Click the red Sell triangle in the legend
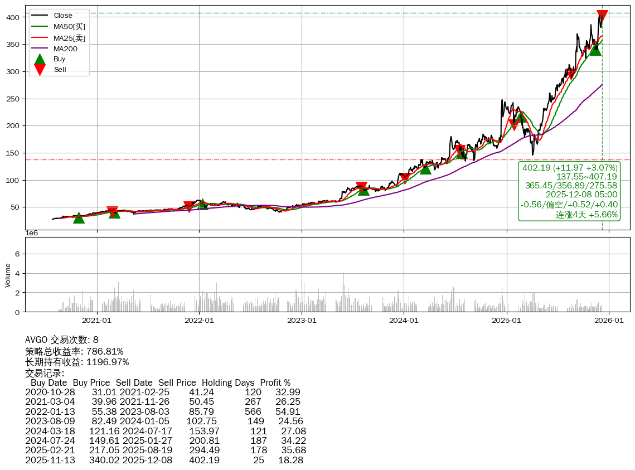The image size is (635, 470). coord(40,69)
